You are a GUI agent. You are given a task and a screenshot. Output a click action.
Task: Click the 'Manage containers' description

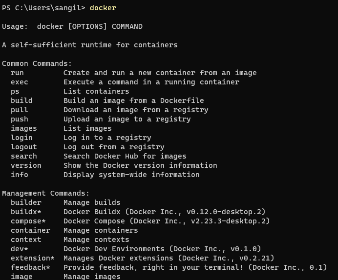coord(101,230)
